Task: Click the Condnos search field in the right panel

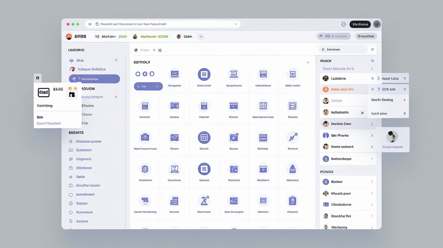Action: [343, 49]
